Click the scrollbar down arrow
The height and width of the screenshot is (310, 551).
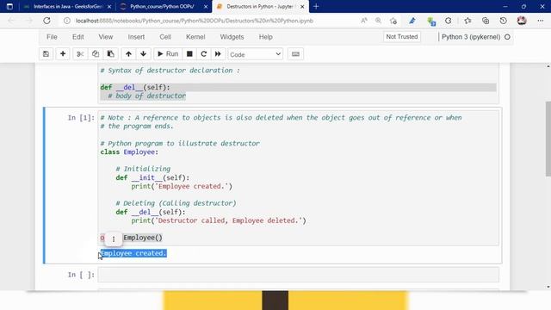click(x=548, y=287)
